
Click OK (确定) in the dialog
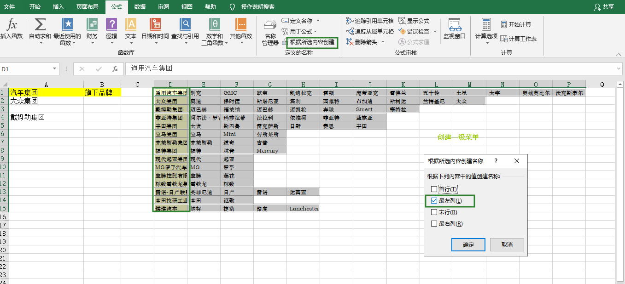(x=468, y=244)
